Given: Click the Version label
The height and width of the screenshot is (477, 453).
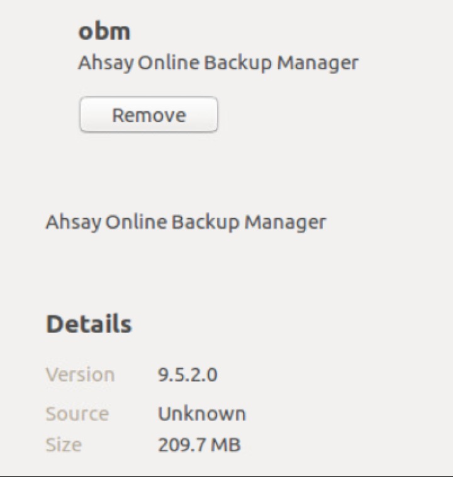Looking at the screenshot, I should (80, 375).
